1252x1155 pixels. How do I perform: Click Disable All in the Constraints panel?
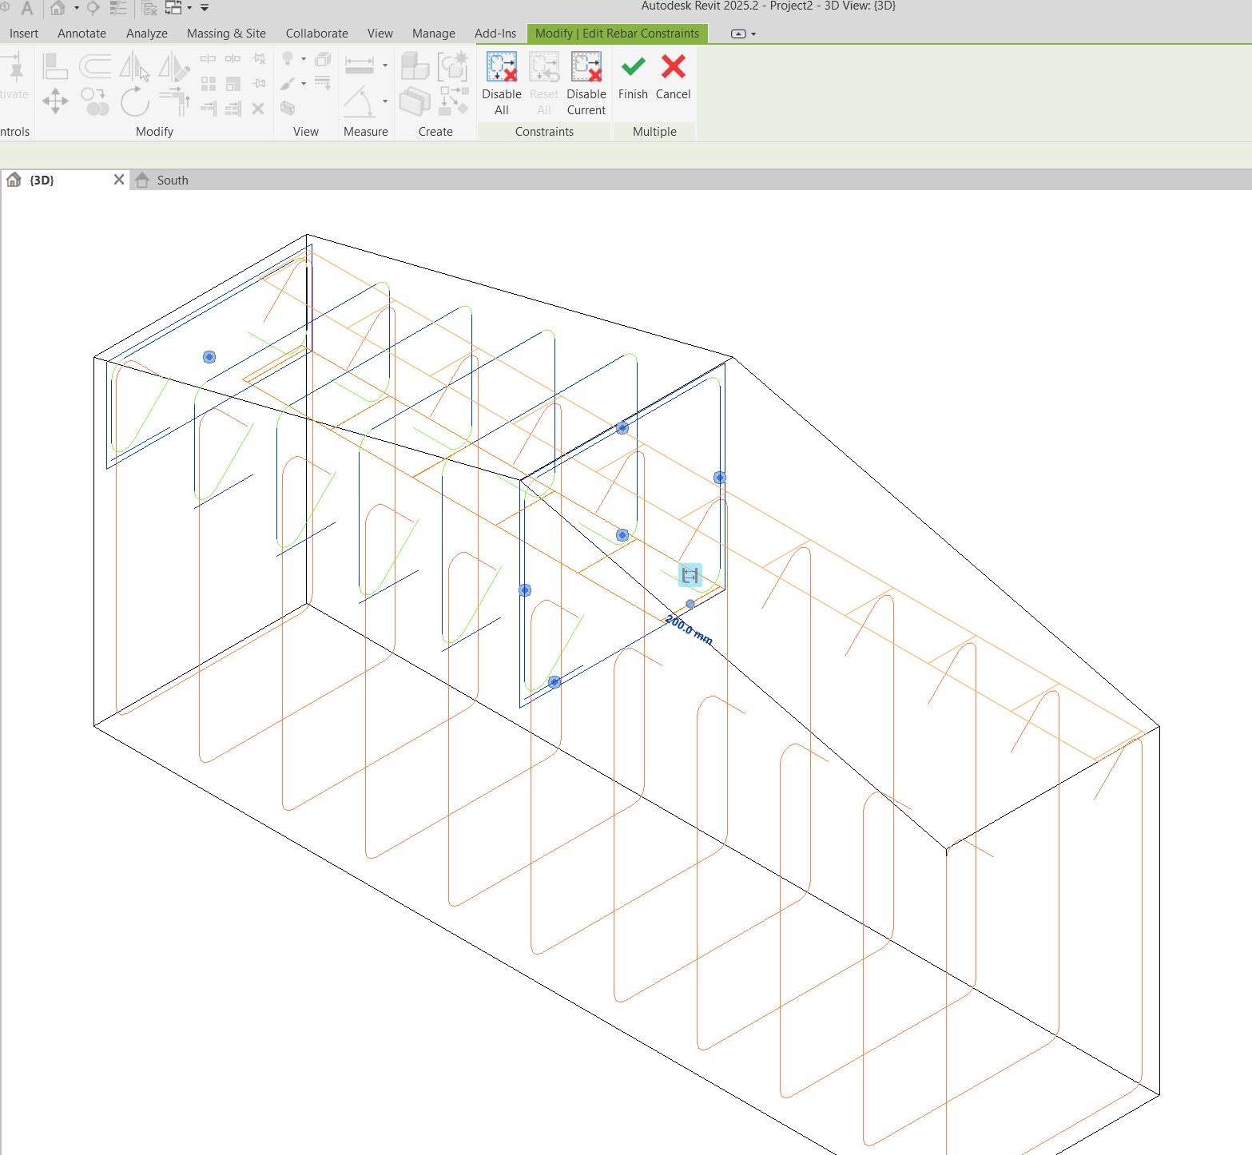(501, 82)
